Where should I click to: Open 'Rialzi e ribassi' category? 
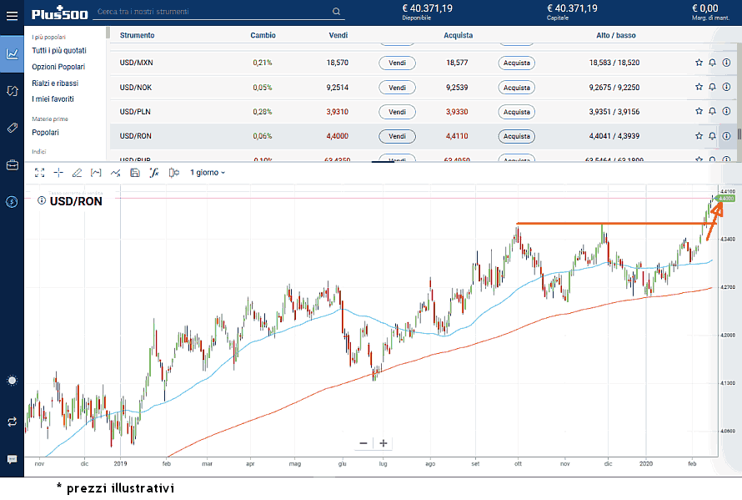pos(55,83)
